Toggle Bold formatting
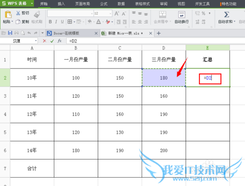 [x=50, y=22]
